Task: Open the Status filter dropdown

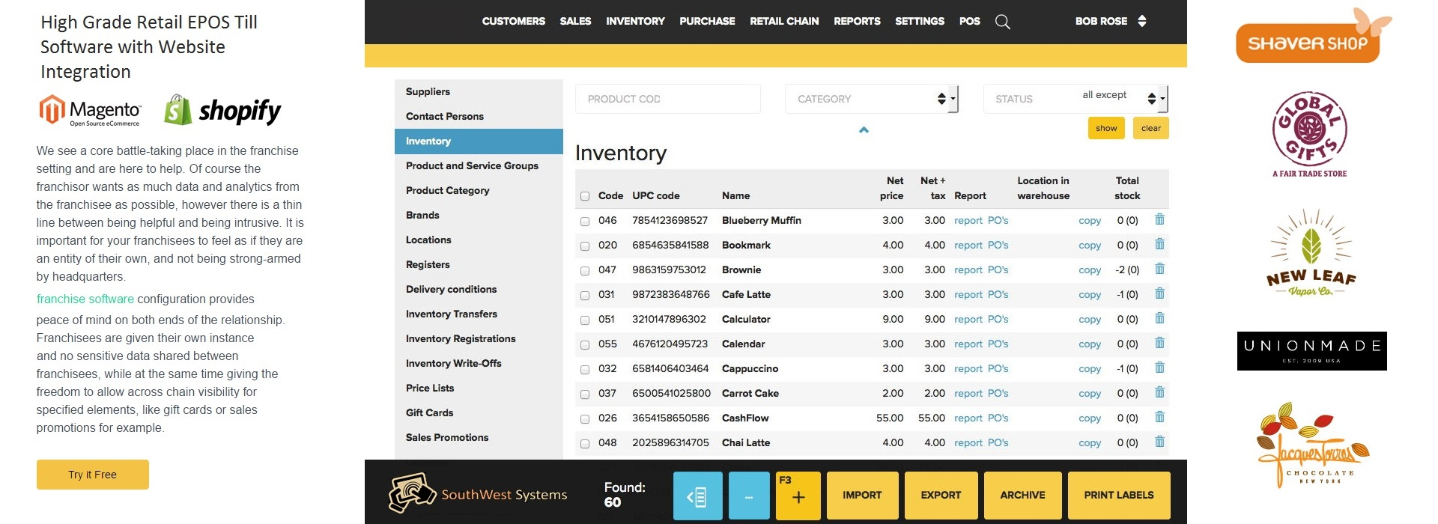Action: tap(1075, 99)
